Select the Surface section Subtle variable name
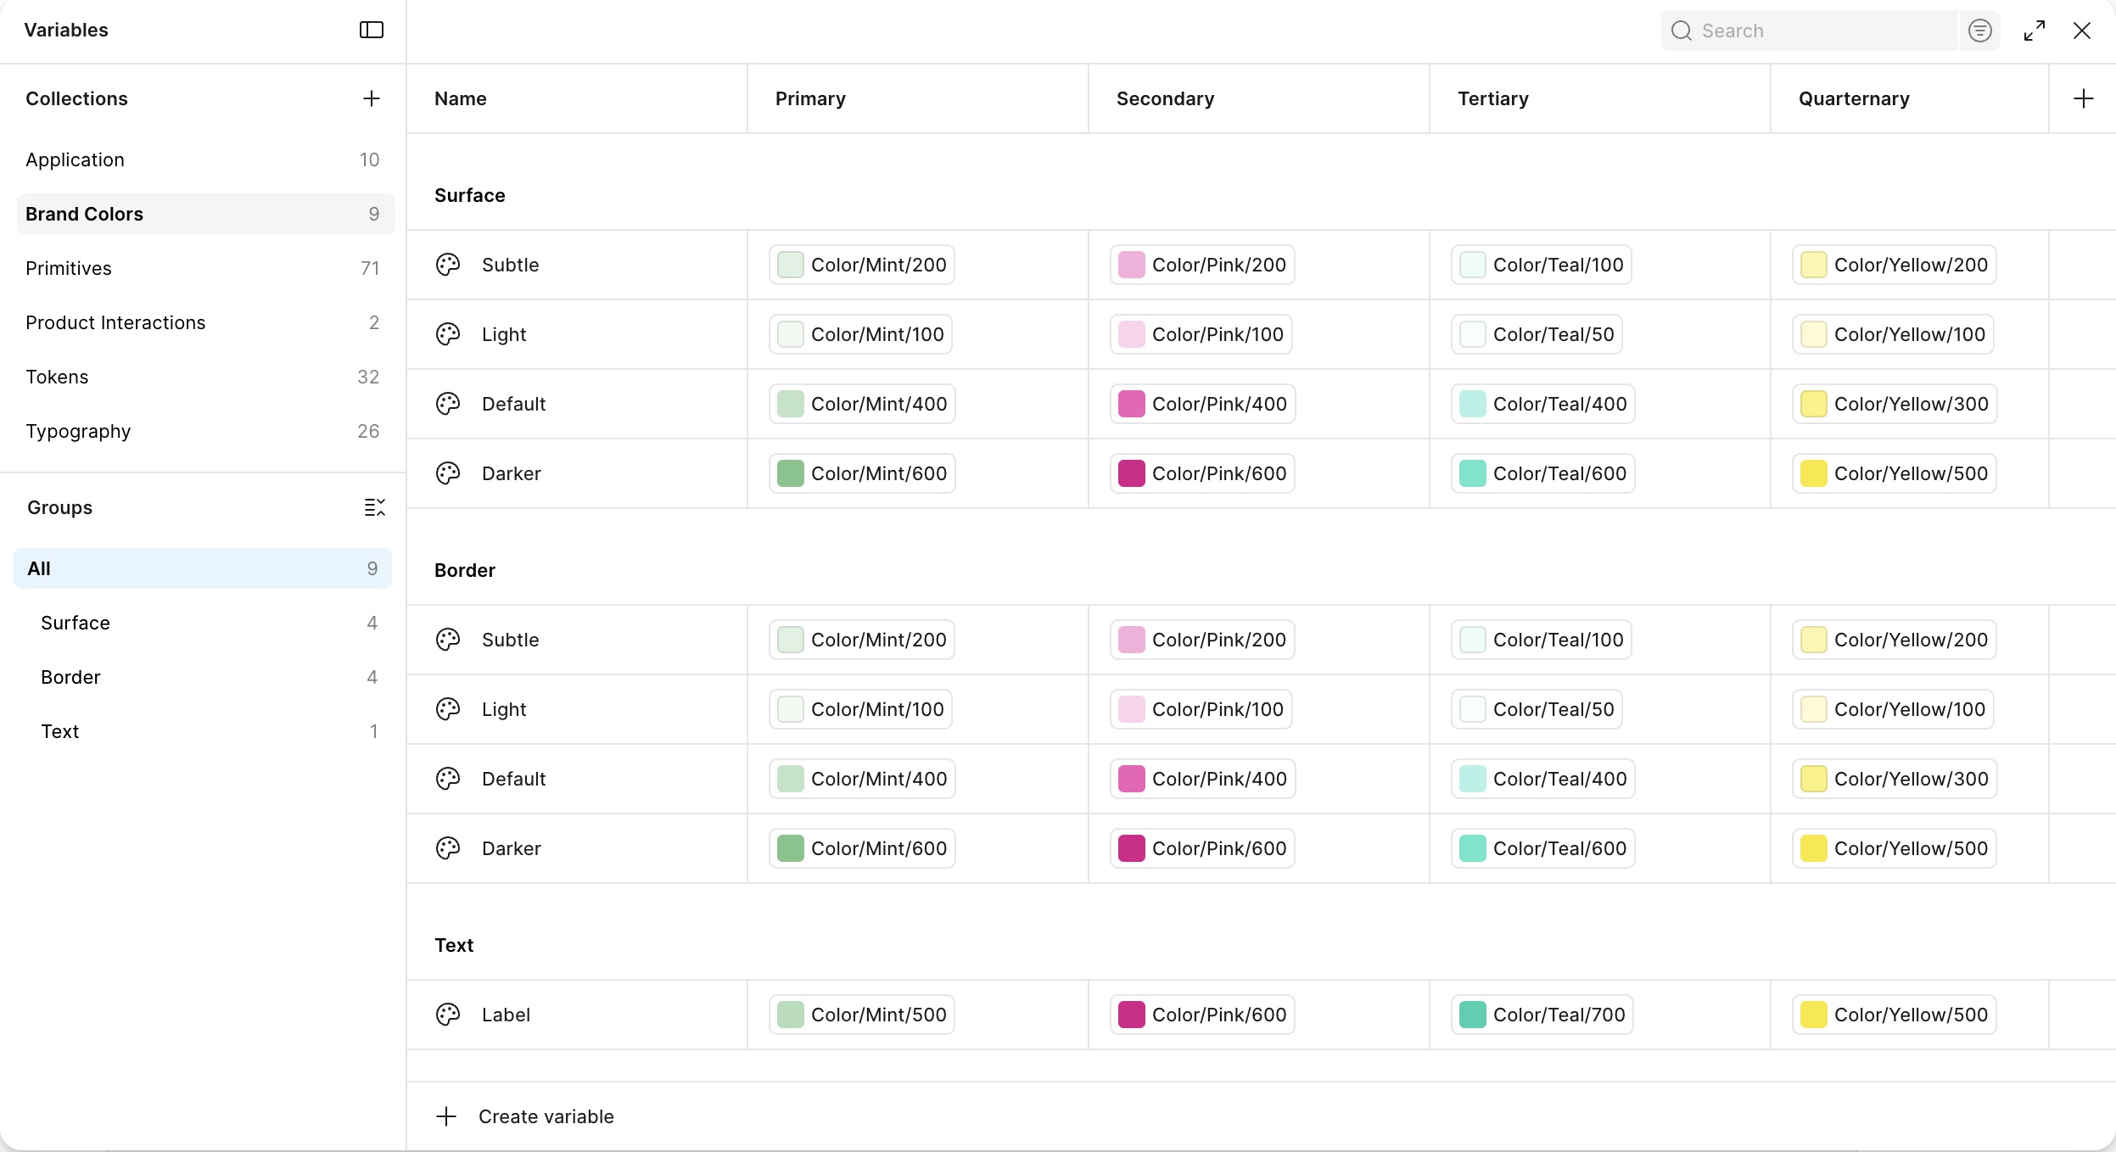Screen dimensions: 2116x1152 510,265
